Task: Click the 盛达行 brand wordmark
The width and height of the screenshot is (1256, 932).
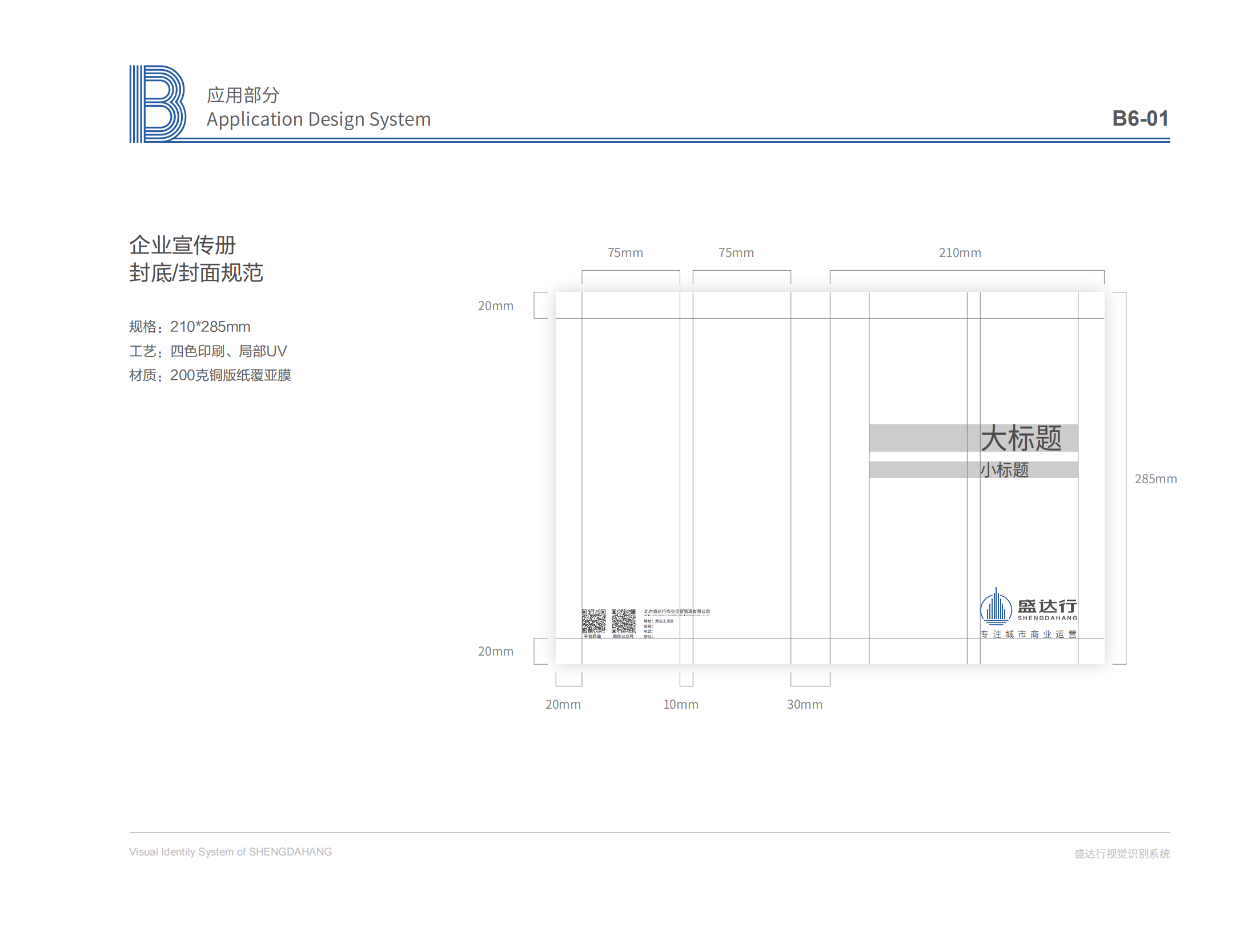Action: tap(1047, 606)
